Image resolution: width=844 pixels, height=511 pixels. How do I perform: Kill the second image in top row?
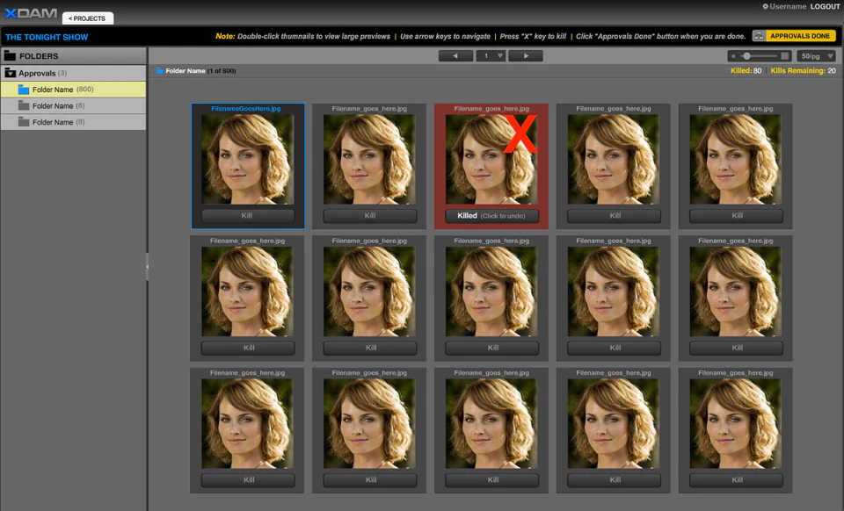point(370,215)
